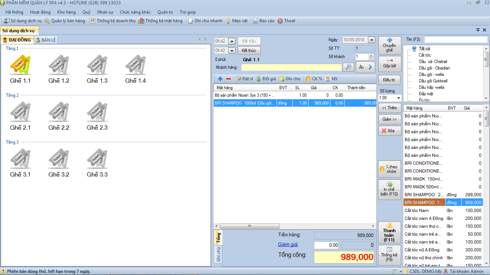The height and width of the screenshot is (275, 490).
Task: Switch to the BÁN LẺ tab
Action: (x=46, y=40)
